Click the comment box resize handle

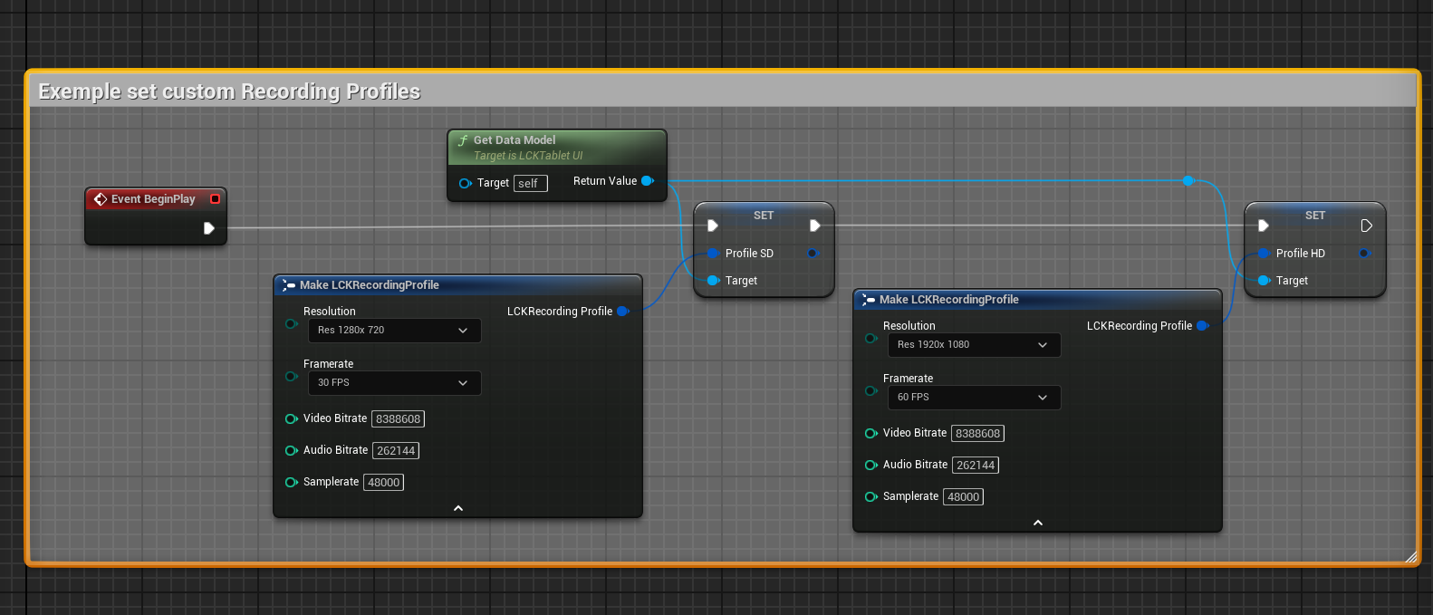1410,557
